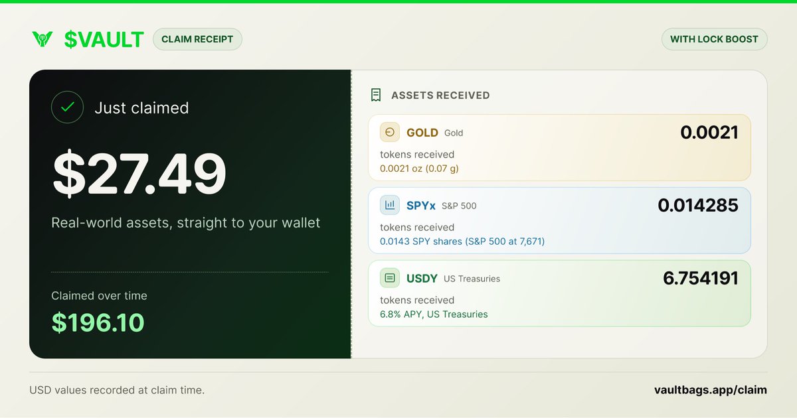Click 'tokens received' in the GOLD card
This screenshot has height=418, width=797.
pos(417,155)
